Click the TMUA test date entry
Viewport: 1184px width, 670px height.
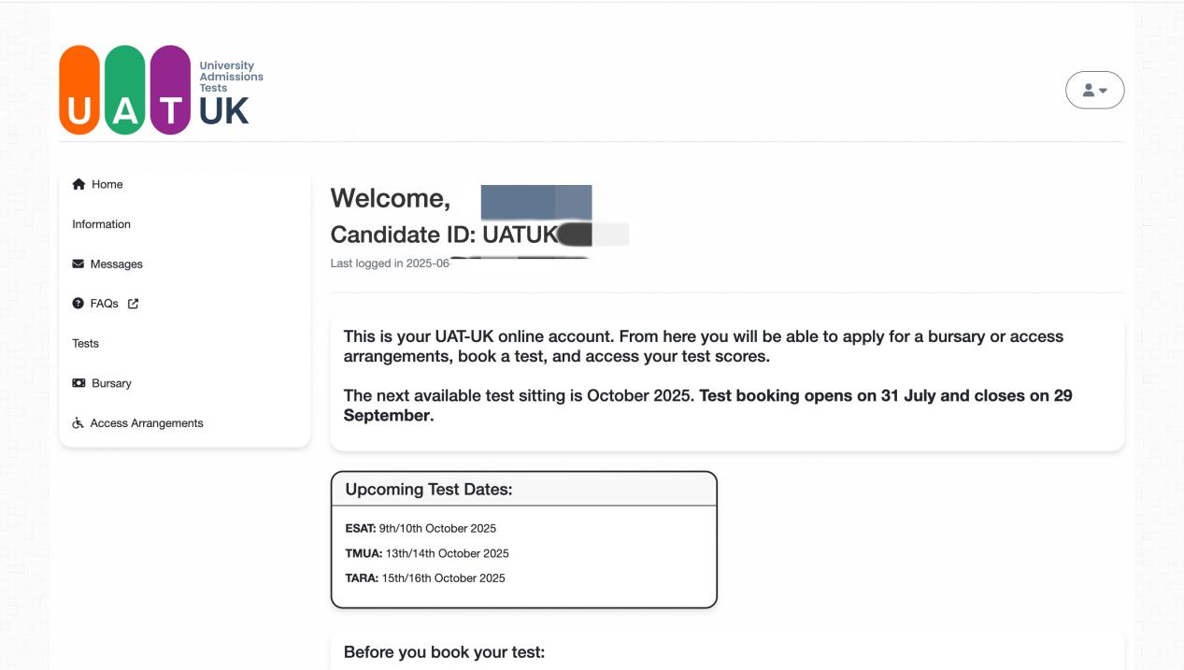(427, 553)
